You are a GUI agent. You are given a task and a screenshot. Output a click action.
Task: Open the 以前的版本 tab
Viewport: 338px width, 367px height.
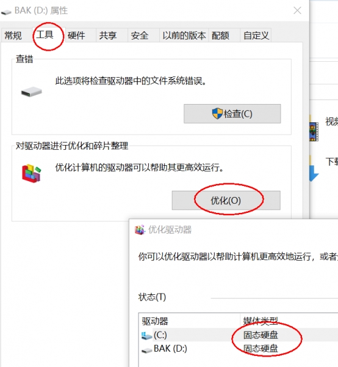(184, 35)
